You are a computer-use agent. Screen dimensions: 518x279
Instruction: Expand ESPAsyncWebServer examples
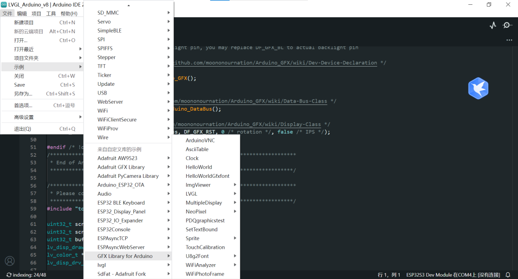[x=128, y=247]
